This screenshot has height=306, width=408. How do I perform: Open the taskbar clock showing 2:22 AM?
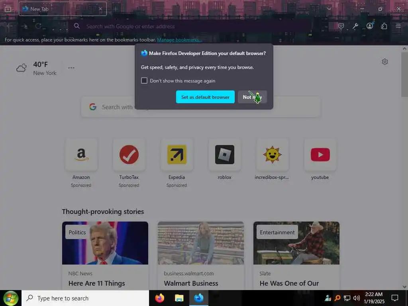pyautogui.click(x=374, y=298)
